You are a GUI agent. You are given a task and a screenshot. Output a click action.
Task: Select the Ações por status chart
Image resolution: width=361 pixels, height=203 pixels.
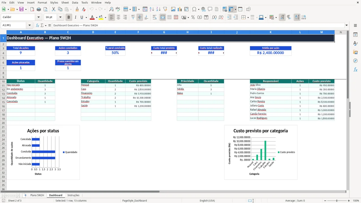click(43, 152)
